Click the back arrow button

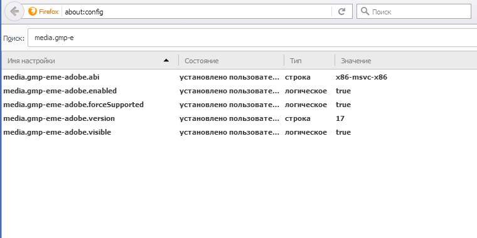(14, 11)
